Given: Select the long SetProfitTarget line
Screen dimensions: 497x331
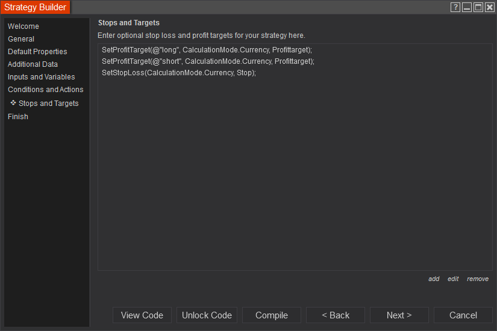Looking at the screenshot, I should (207, 49).
